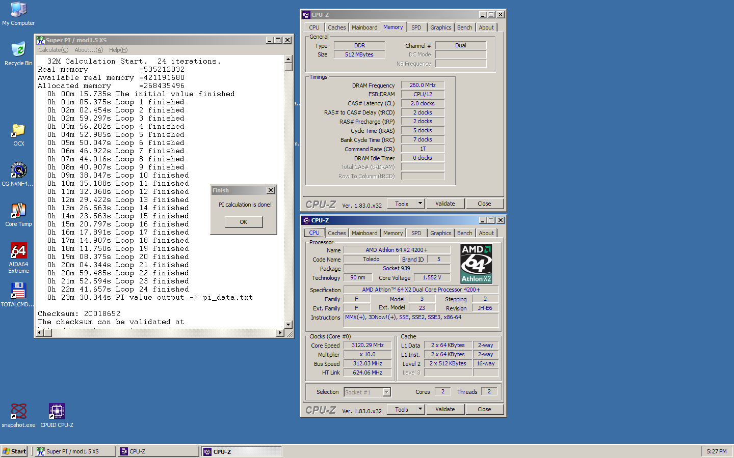Close the Finish dialog with X
Image resolution: width=734 pixels, height=458 pixels.
coord(271,190)
